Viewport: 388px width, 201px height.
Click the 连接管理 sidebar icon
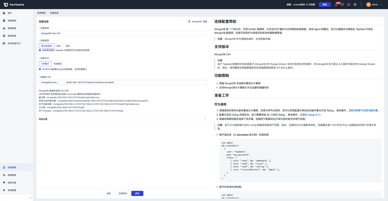(4, 167)
